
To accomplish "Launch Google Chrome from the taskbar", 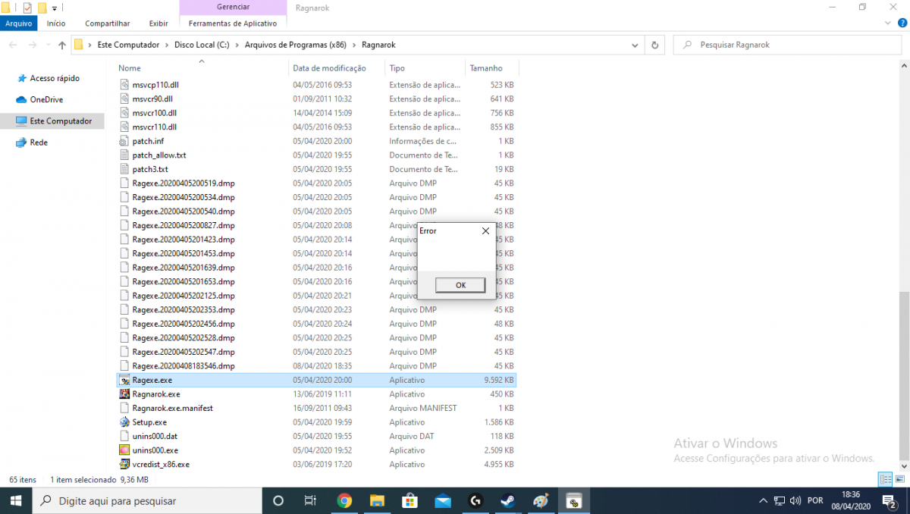I will 344,500.
